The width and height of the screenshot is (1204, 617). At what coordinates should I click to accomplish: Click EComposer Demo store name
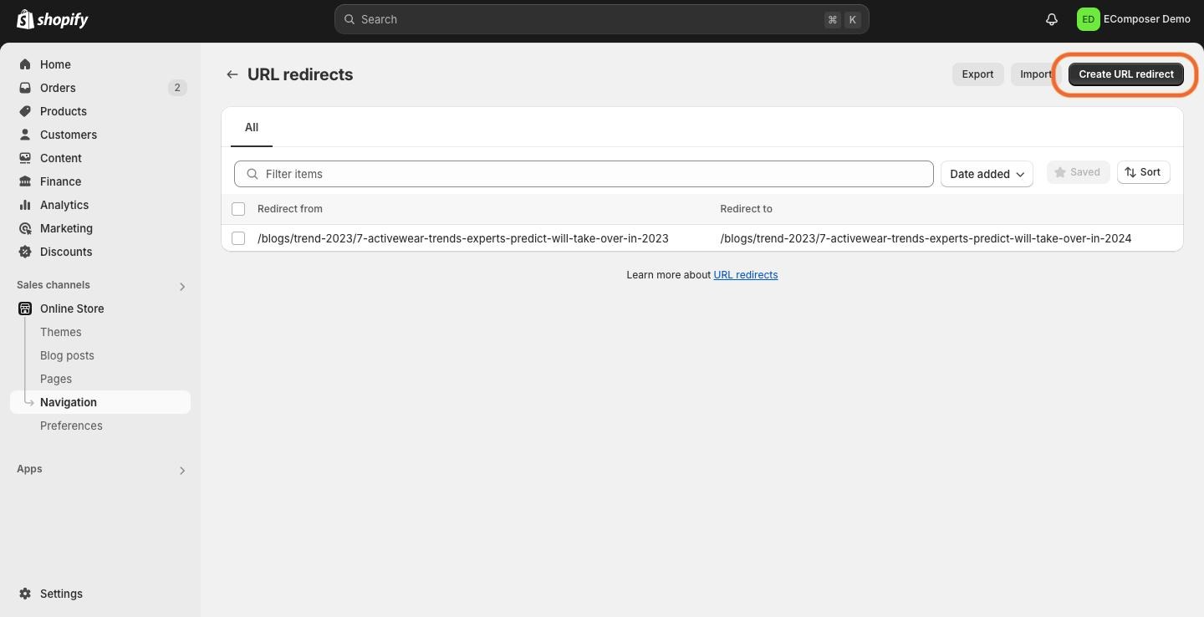[1147, 19]
